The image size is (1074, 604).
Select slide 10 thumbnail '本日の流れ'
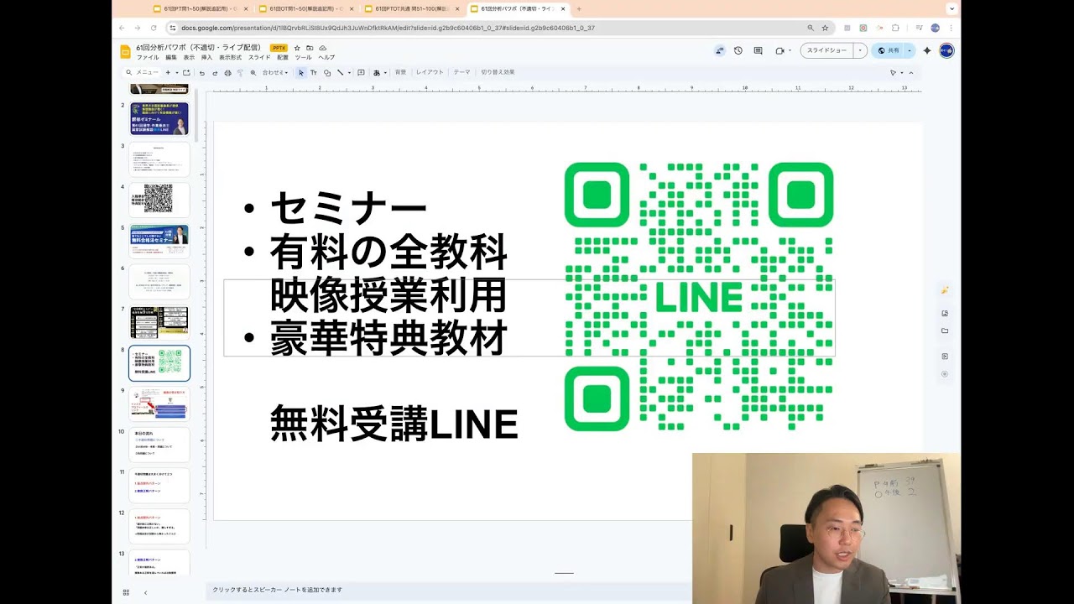point(159,445)
